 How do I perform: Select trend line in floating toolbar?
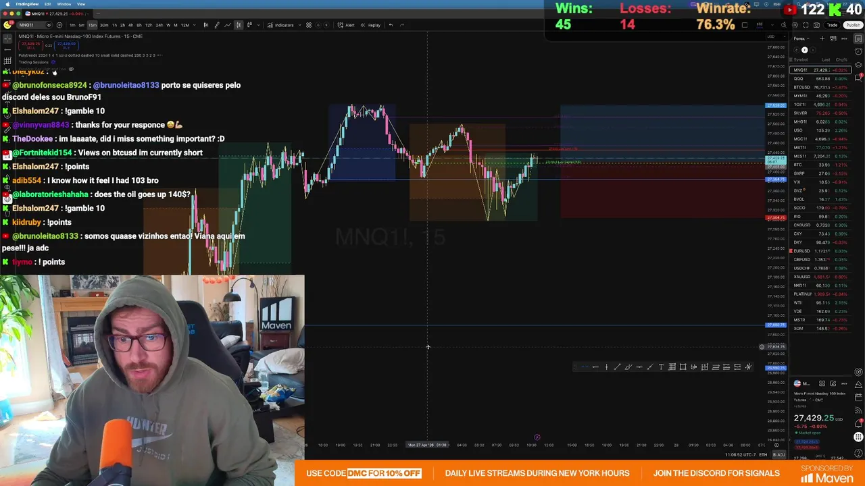(617, 367)
